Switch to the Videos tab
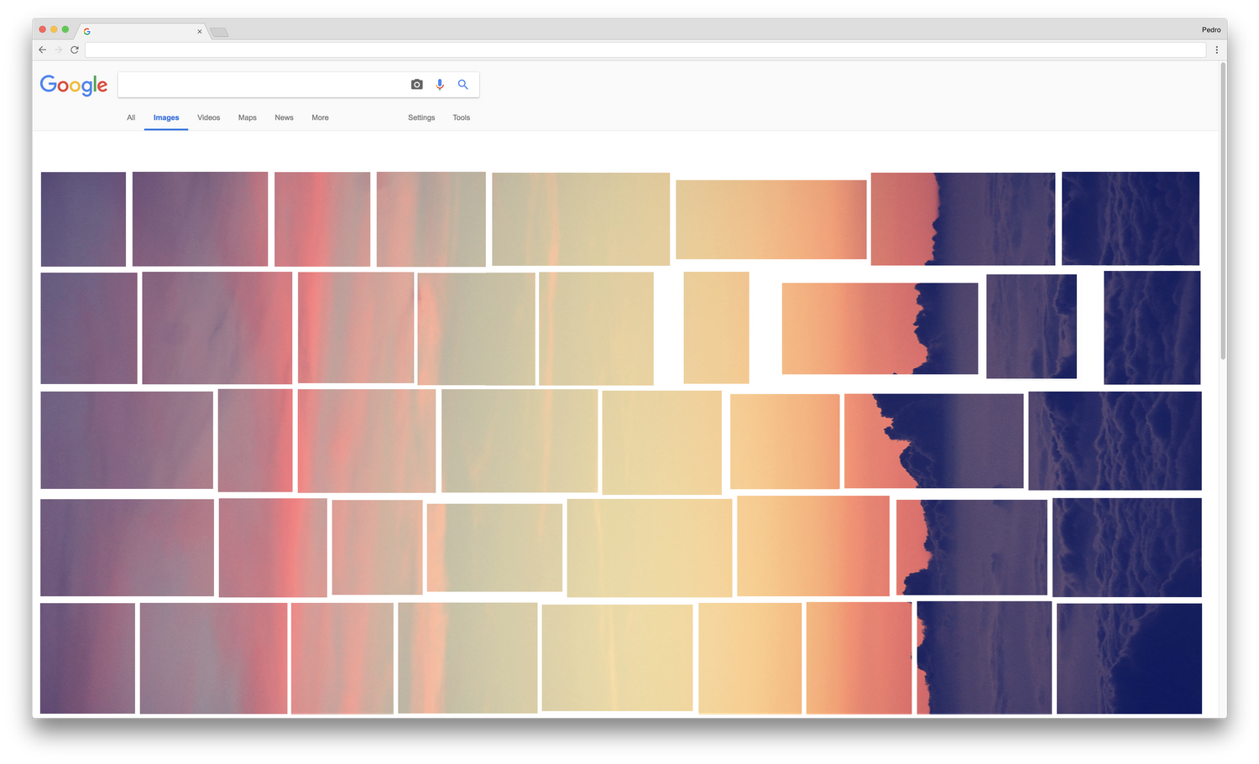Viewport: 1259px width, 764px height. [x=208, y=117]
